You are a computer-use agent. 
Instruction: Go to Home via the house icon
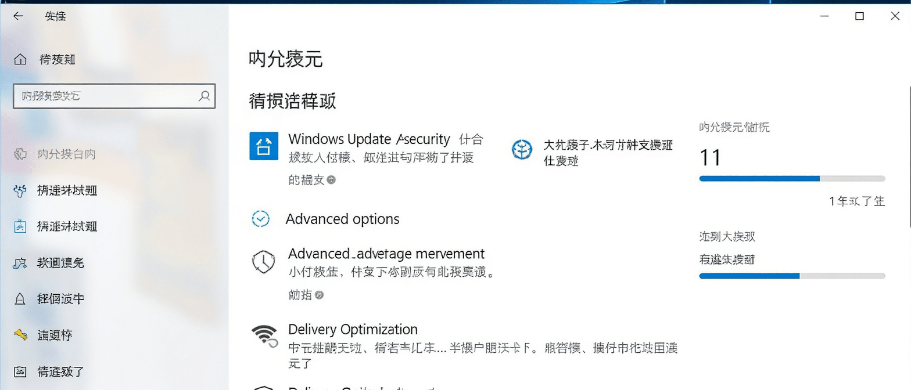click(x=20, y=59)
